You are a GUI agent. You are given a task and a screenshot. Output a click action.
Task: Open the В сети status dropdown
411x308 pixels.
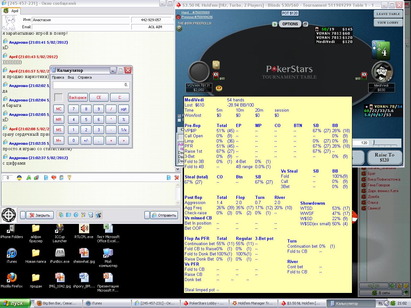coord(380,293)
